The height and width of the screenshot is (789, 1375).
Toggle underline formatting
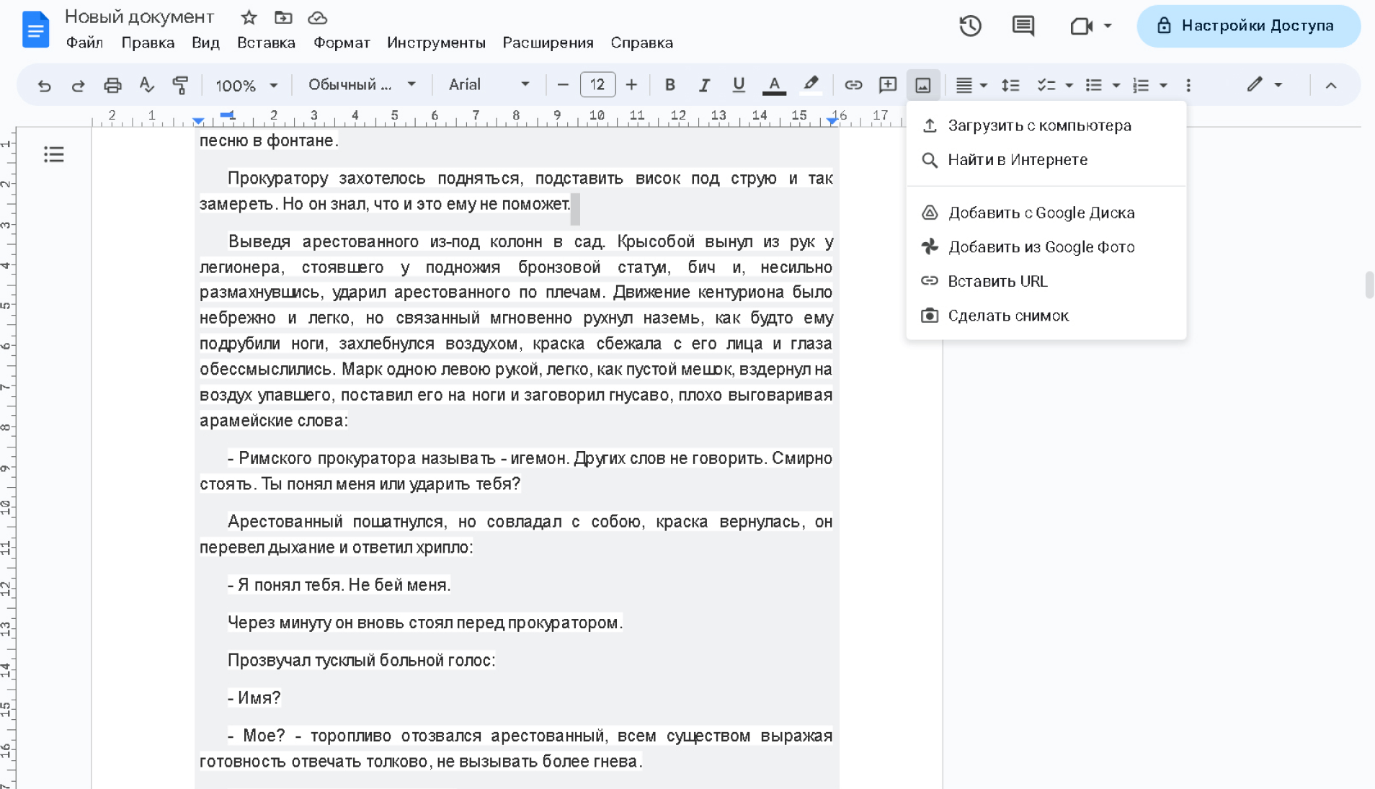coord(738,85)
